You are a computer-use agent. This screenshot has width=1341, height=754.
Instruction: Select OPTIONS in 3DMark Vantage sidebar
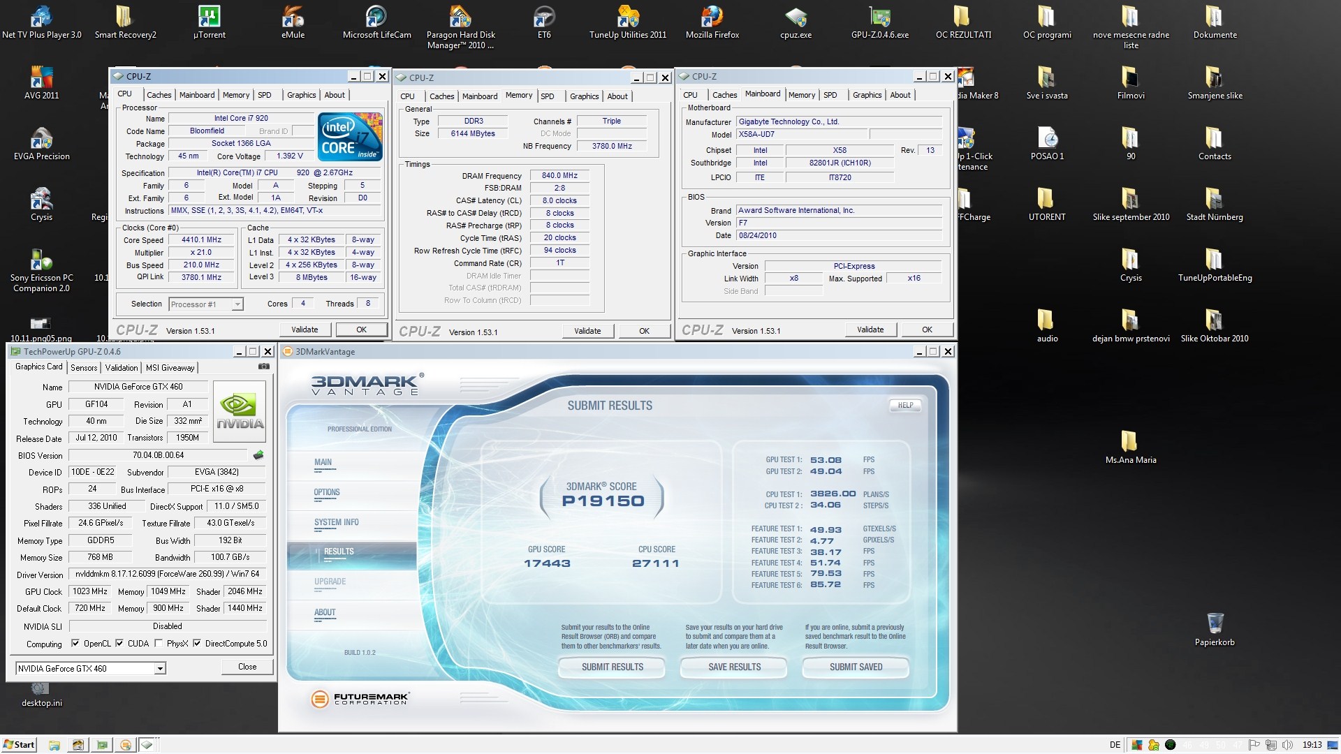click(327, 493)
